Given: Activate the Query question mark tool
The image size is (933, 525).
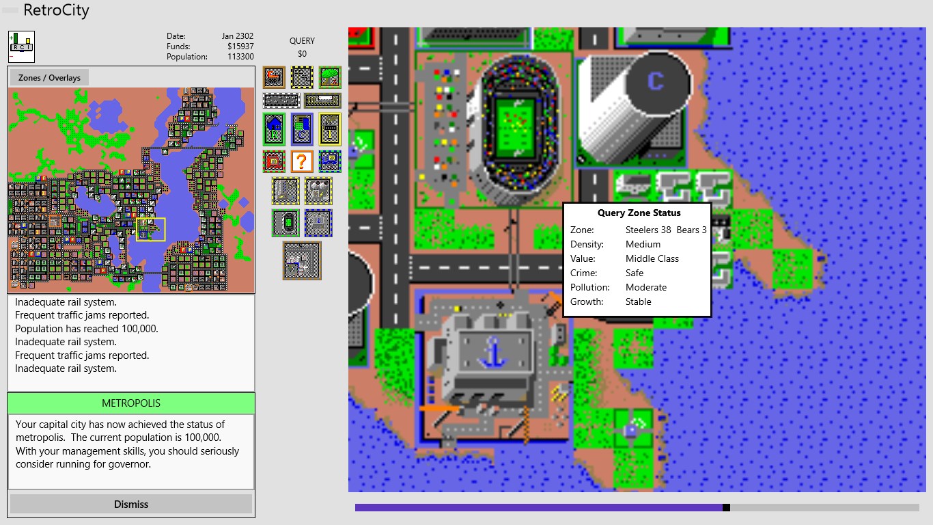Looking at the screenshot, I should (302, 161).
